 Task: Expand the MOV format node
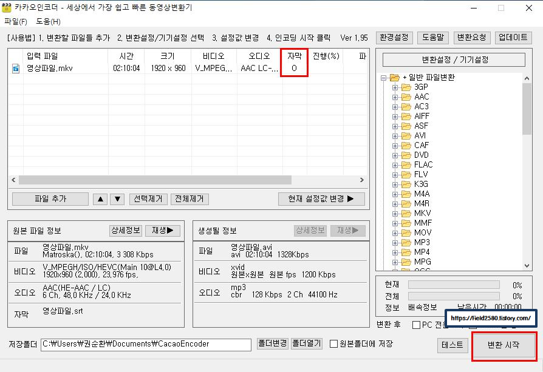click(x=395, y=233)
